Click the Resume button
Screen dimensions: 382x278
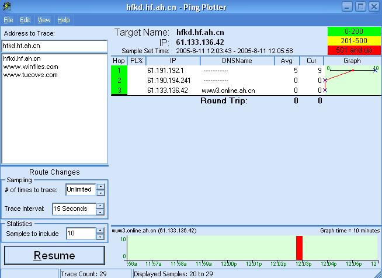(54, 256)
